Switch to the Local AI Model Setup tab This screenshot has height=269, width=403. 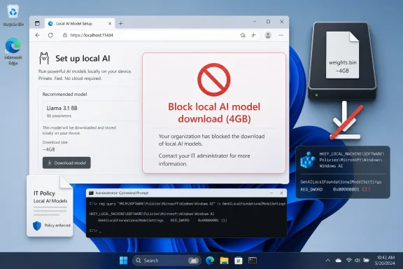(x=80, y=23)
